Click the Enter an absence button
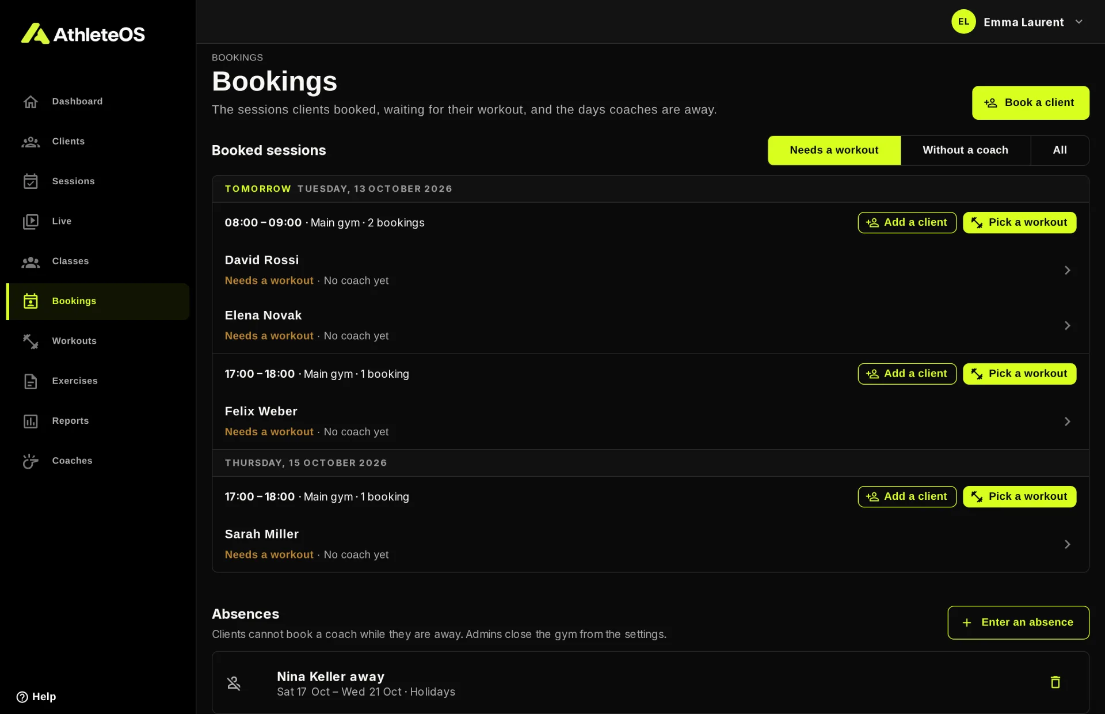 click(x=1018, y=622)
